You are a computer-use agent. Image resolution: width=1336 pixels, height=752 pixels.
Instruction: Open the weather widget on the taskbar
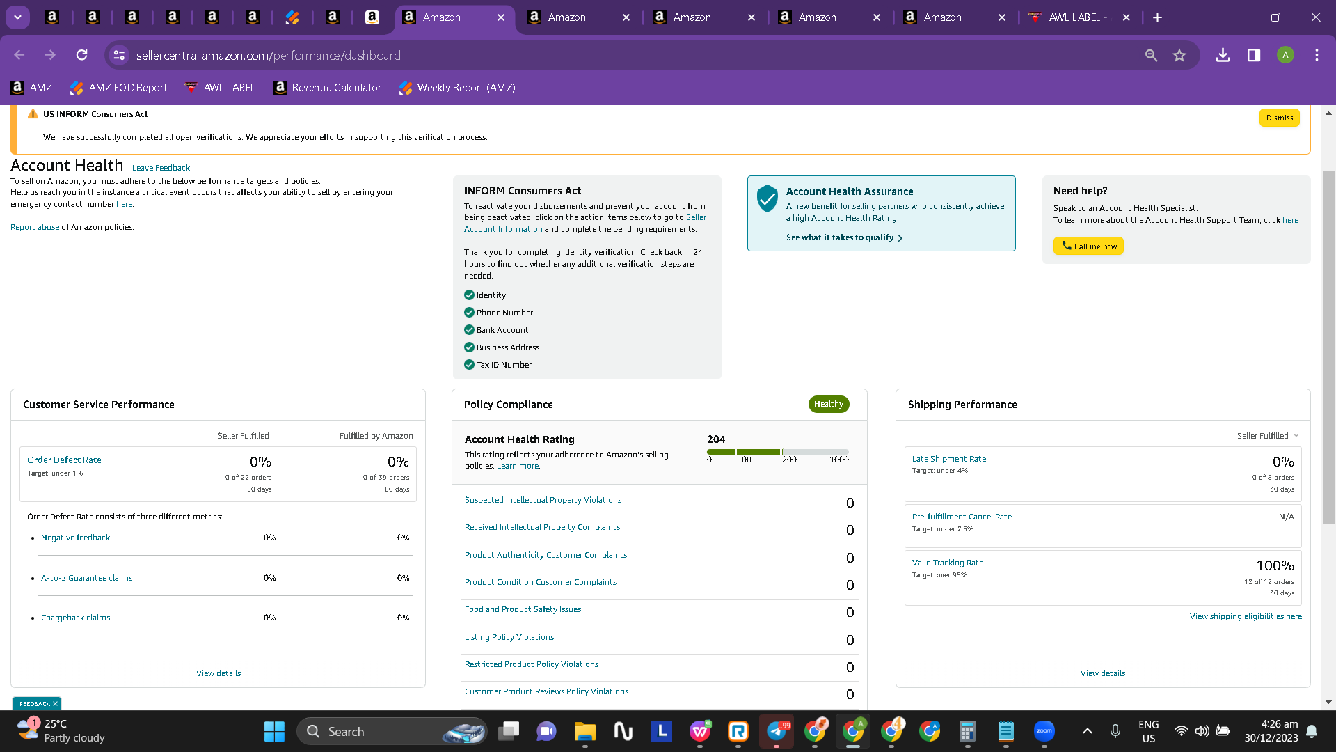pyautogui.click(x=61, y=731)
